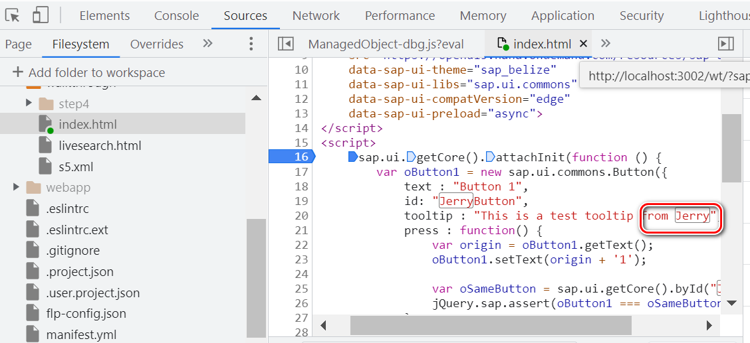This screenshot has width=750, height=343.
Task: Switch to the Application tab
Action: click(562, 16)
